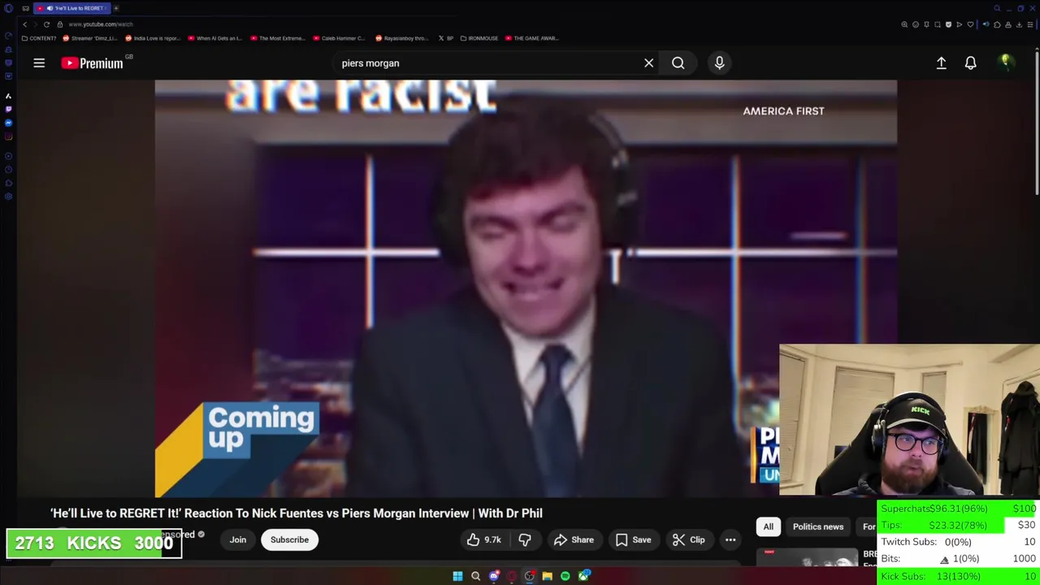Open 'The Most Extreme...' bookmark
Image resolution: width=1040 pixels, height=585 pixels.
278,38
